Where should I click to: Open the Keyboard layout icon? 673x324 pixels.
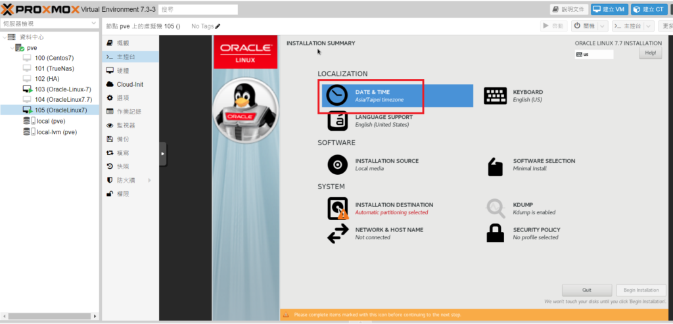tap(495, 96)
